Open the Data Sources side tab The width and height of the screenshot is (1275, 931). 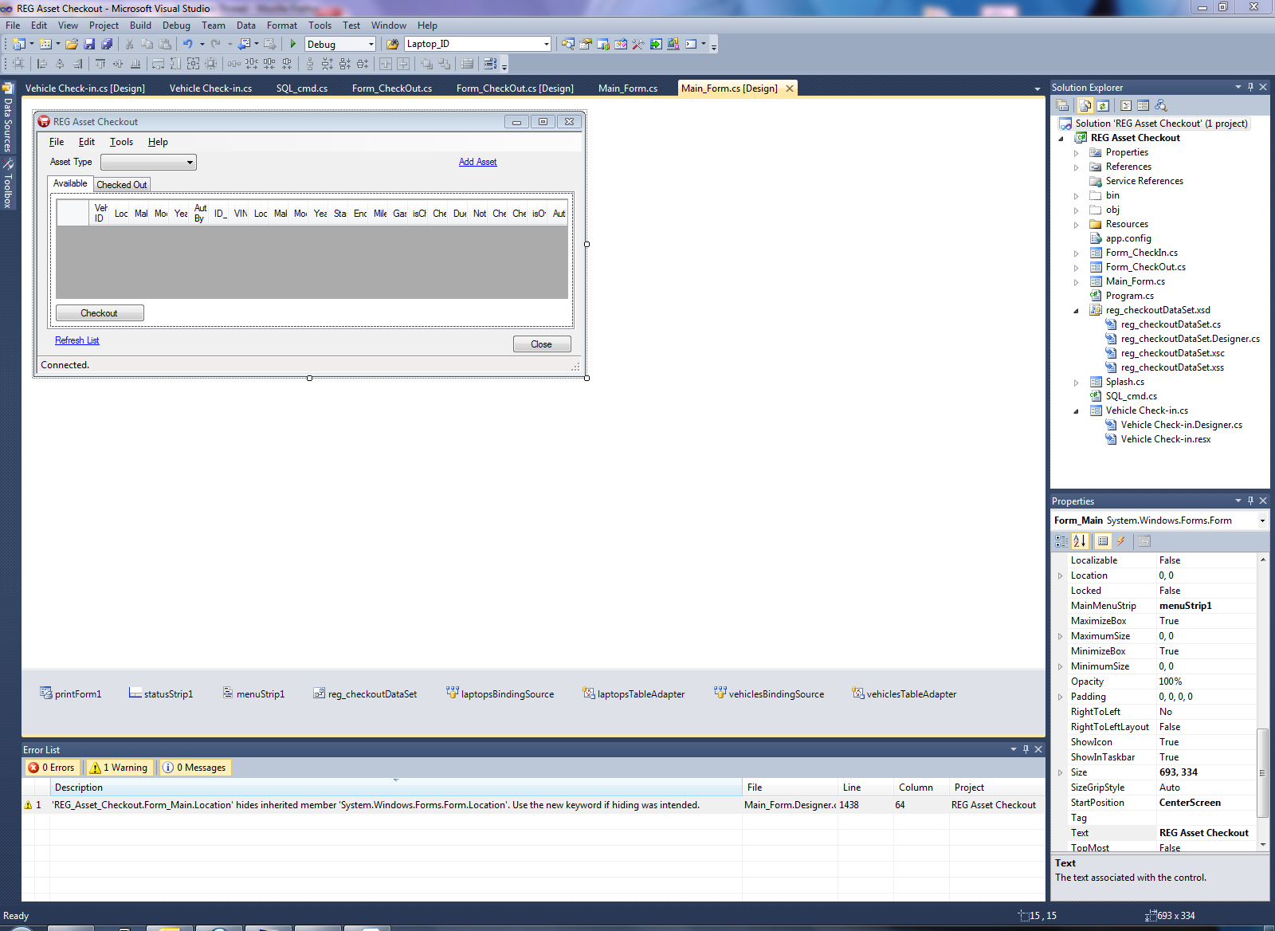[8, 118]
